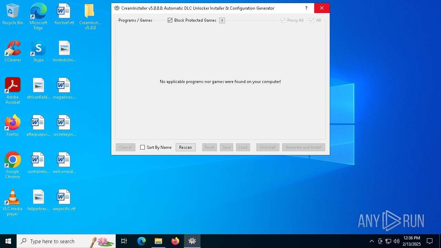The width and height of the screenshot is (441, 248).
Task: Open the CreamInst... v5.0.0 folder
Action: tap(90, 17)
